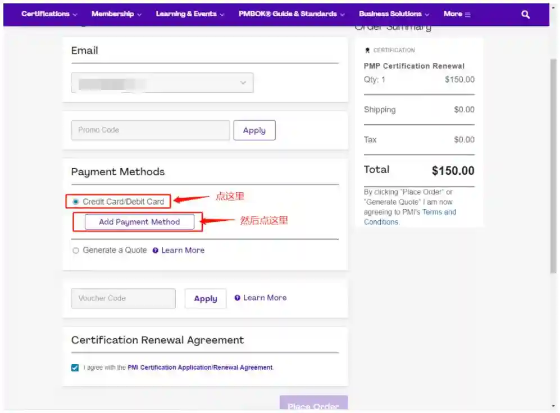Select Credit Card/Debit Card radio button
Screen dimensions: 560x413
[x=76, y=202]
